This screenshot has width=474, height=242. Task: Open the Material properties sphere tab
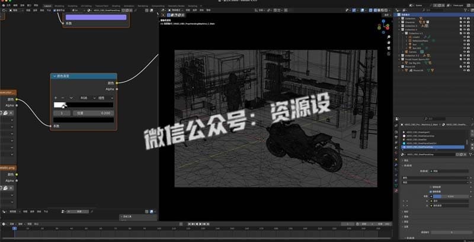[396, 191]
